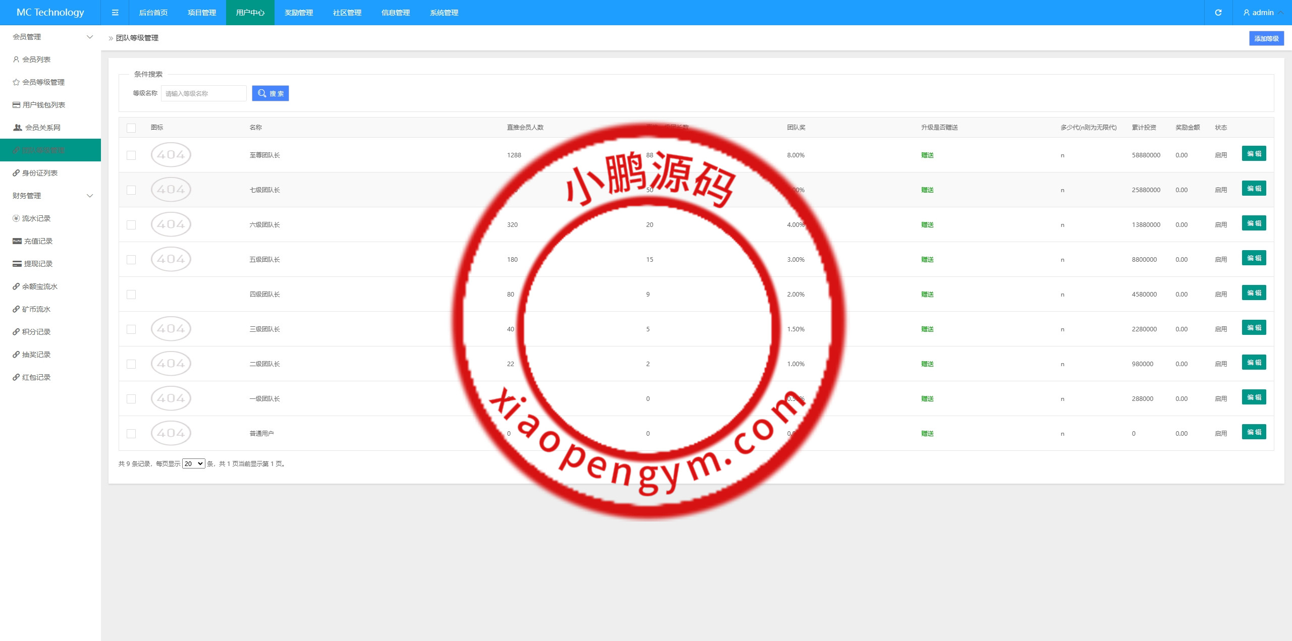
Task: Tick the checkbox for 四级团队长 row
Action: coord(131,295)
